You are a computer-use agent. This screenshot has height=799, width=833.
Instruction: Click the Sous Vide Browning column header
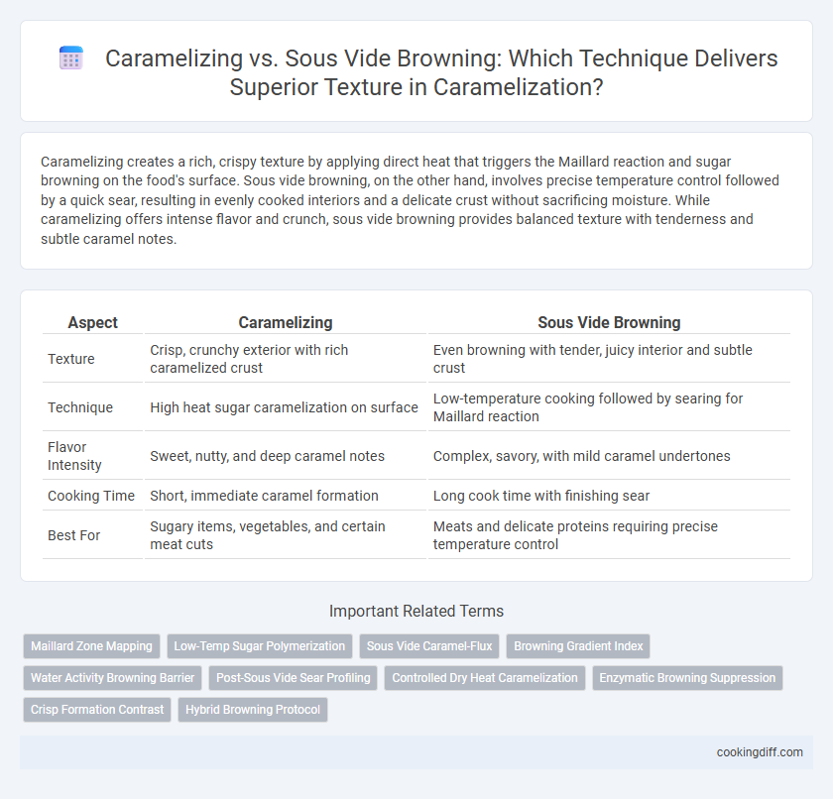pos(609,322)
